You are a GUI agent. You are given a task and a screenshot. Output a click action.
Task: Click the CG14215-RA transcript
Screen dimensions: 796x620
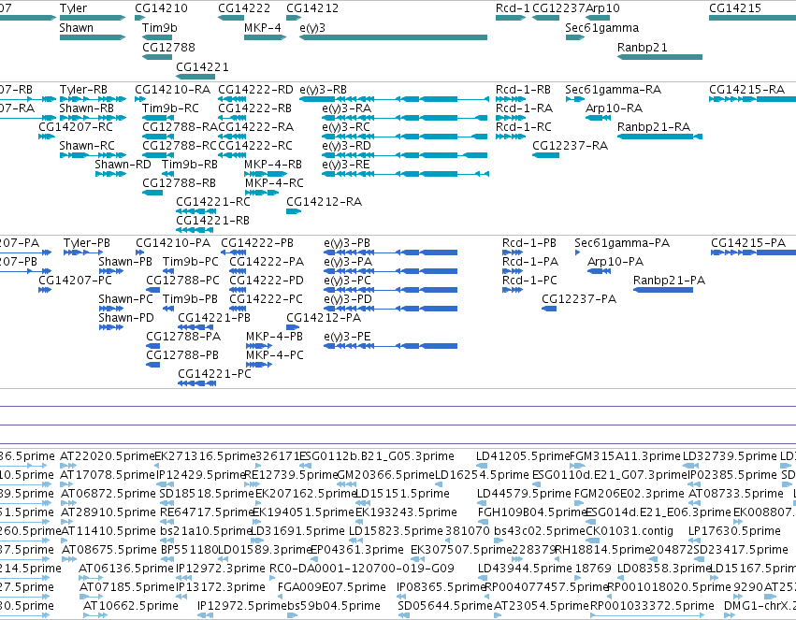pos(752,99)
